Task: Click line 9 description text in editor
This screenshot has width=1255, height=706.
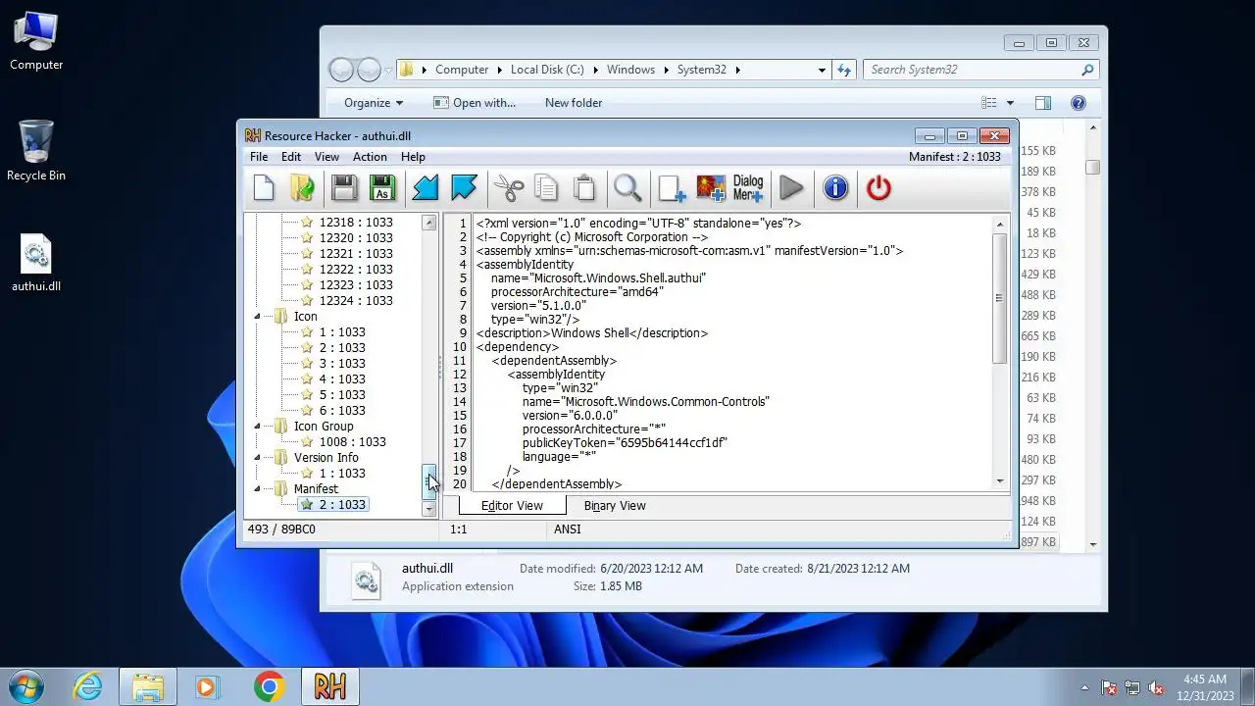Action: point(592,333)
